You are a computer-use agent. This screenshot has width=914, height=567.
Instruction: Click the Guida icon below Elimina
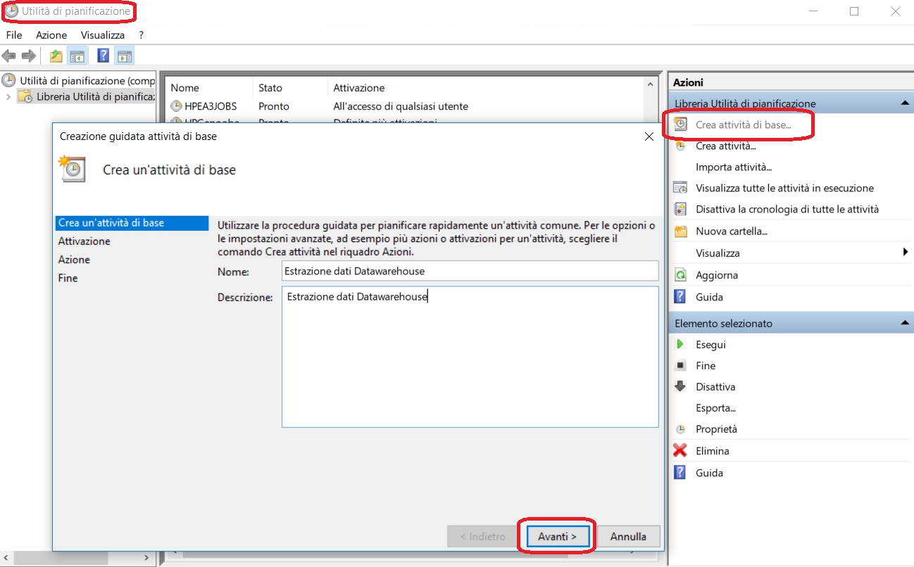tap(680, 473)
